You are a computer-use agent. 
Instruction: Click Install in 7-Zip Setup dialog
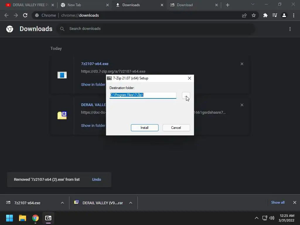tap(145, 128)
